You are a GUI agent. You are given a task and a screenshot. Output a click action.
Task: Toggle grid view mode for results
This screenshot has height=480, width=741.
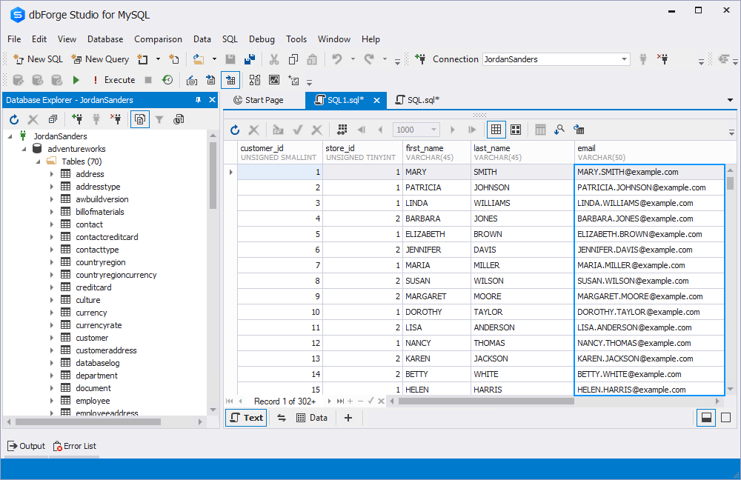[x=496, y=129]
